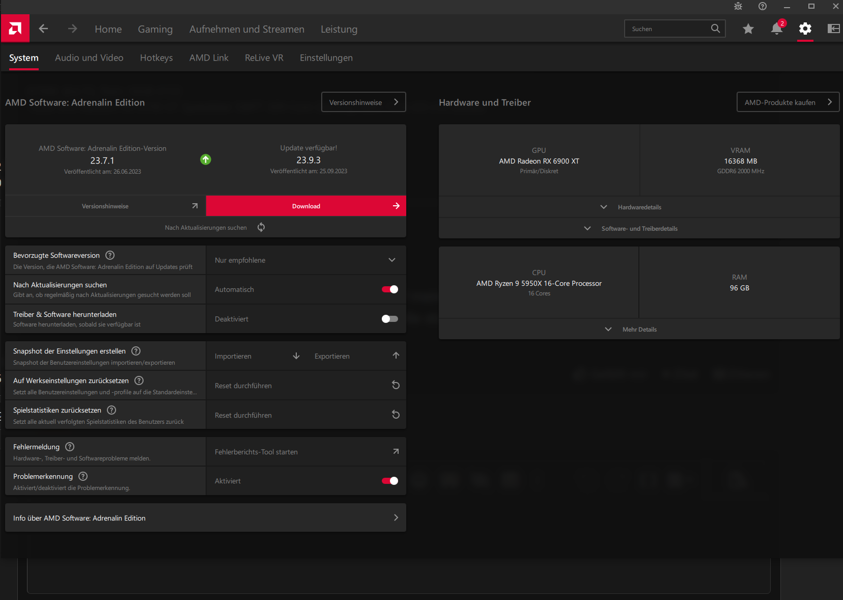Image resolution: width=843 pixels, height=600 pixels.
Task: Open the Nur empfohlene dropdown
Action: click(x=306, y=260)
